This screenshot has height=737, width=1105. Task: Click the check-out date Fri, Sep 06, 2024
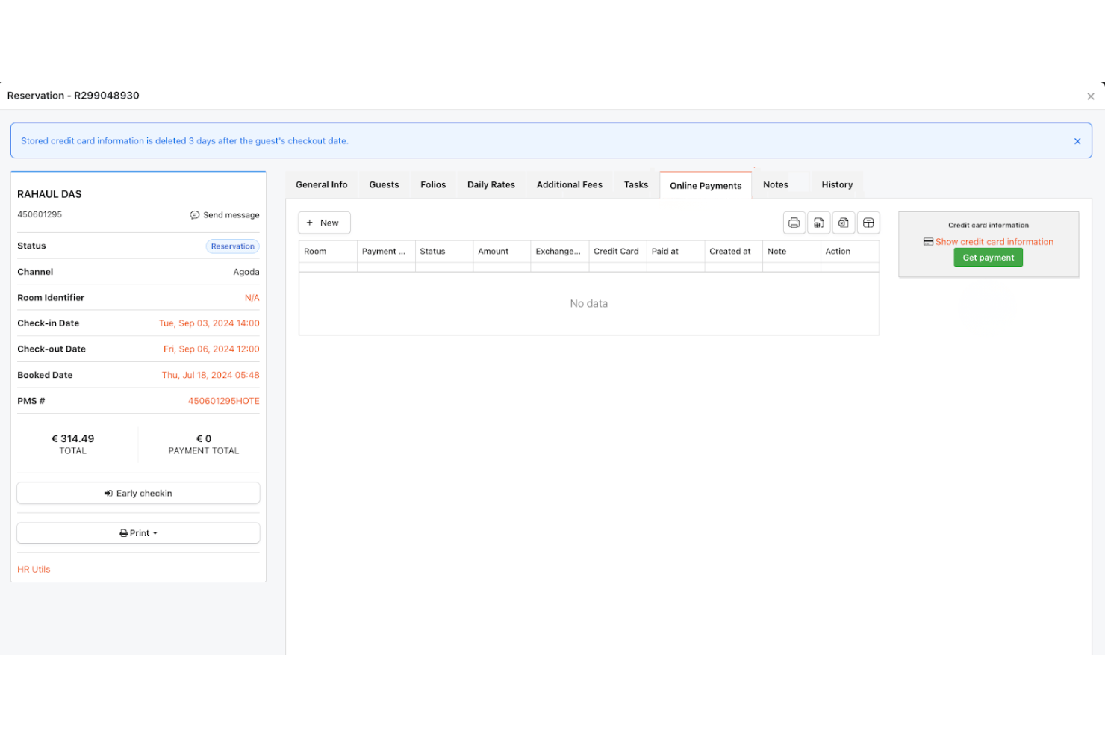point(211,349)
